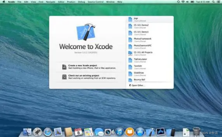Image resolution: width=222 pixels, height=137 pixels.
Task: Open the Jogr project file icon
Action: [130, 20]
